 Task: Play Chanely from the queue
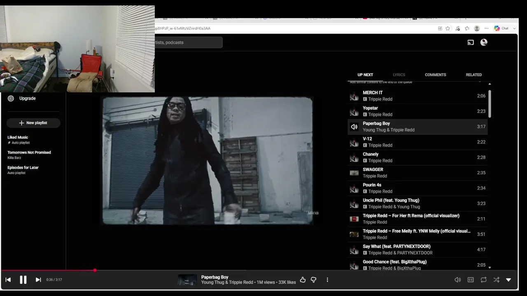[x=417, y=157]
